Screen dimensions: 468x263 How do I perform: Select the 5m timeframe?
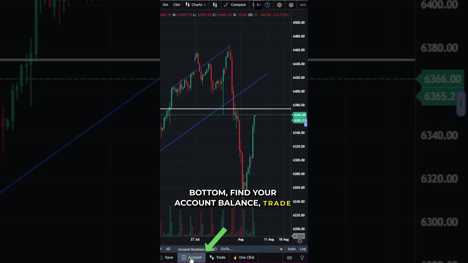tap(165, 5)
